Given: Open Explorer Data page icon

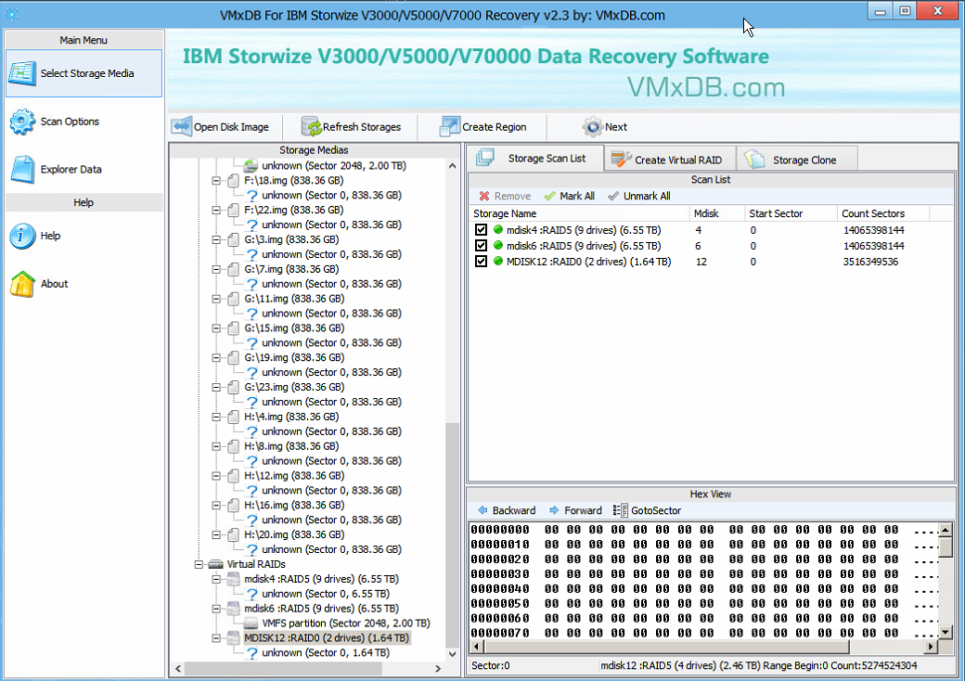Looking at the screenshot, I should click(x=22, y=169).
